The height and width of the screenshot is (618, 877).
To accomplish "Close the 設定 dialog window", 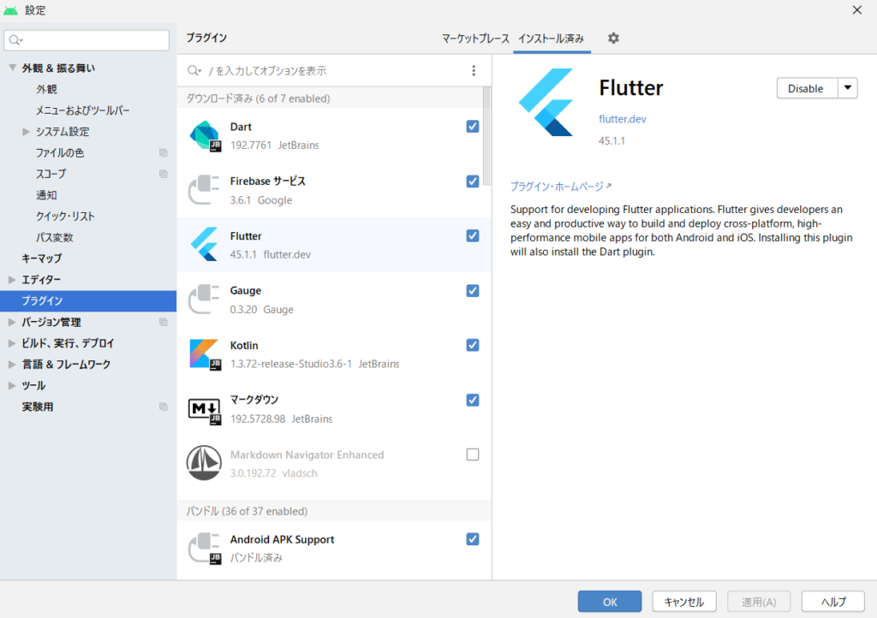I will tap(856, 10).
